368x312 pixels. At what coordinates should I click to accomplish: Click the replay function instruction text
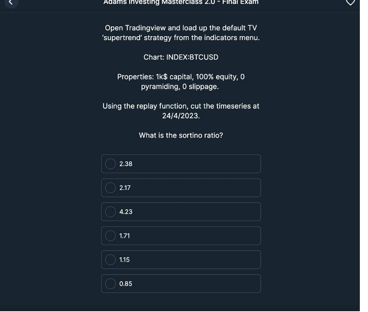(x=181, y=111)
